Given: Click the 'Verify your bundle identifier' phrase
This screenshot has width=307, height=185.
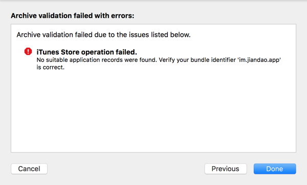Looking at the screenshot, I should click(x=198, y=60).
